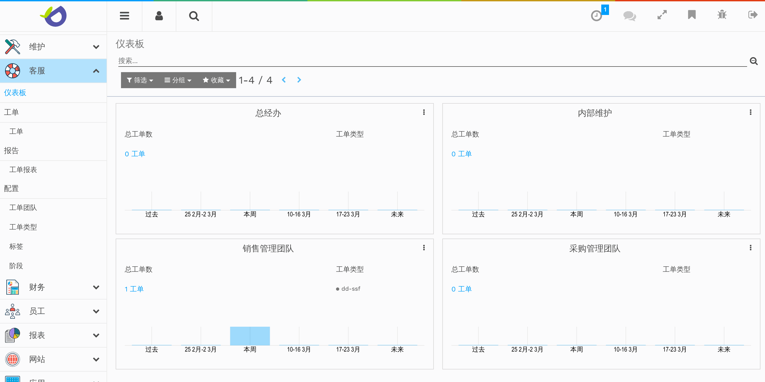Open the chat conversations icon
The width and height of the screenshot is (765, 382).
[x=629, y=15]
